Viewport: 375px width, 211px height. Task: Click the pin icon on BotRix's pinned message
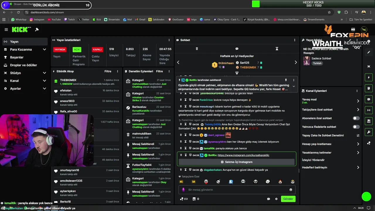click(x=286, y=80)
